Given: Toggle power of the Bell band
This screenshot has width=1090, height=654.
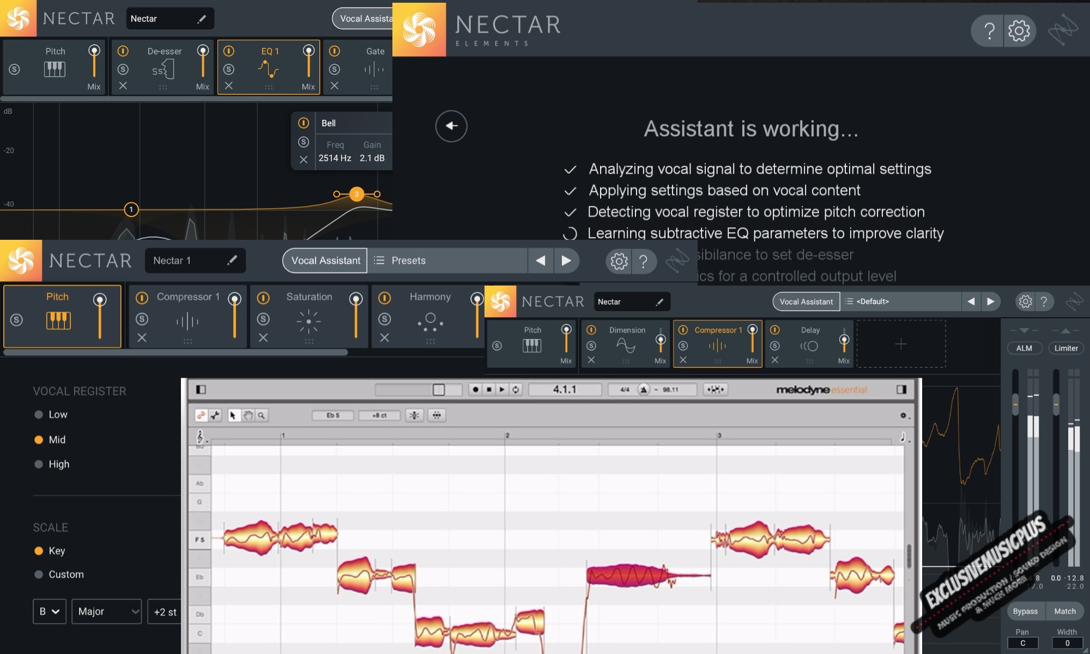Looking at the screenshot, I should coord(304,123).
